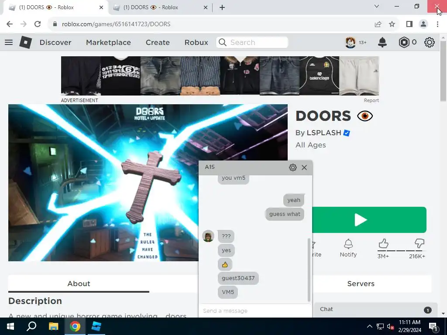The height and width of the screenshot is (335, 447).
Task: Click the thumbs down dislike icon
Action: (419, 243)
